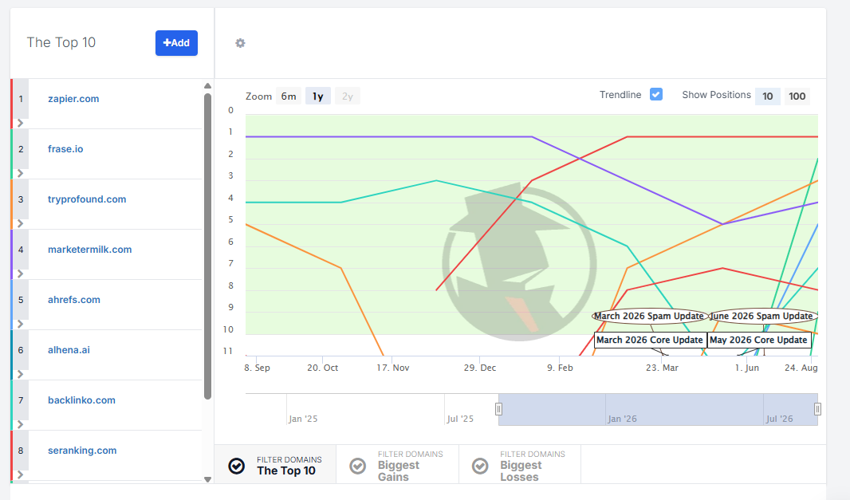Select Biggest Losses filter tab
The image size is (850, 500).
[520, 465]
